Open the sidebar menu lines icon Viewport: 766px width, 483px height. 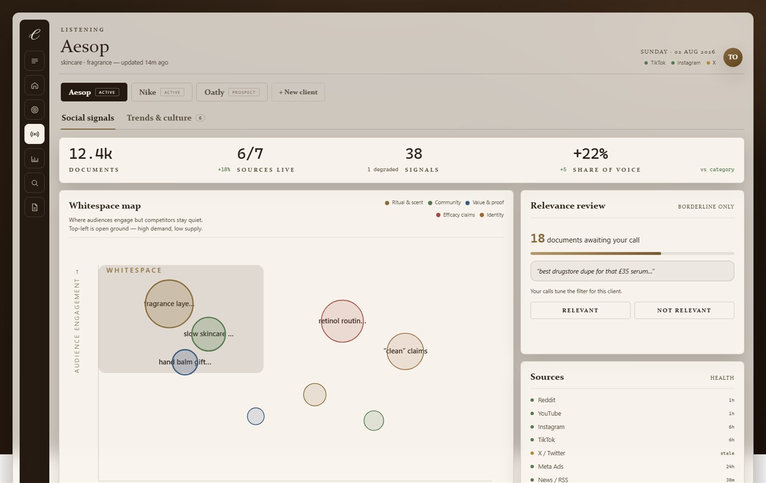[35, 61]
